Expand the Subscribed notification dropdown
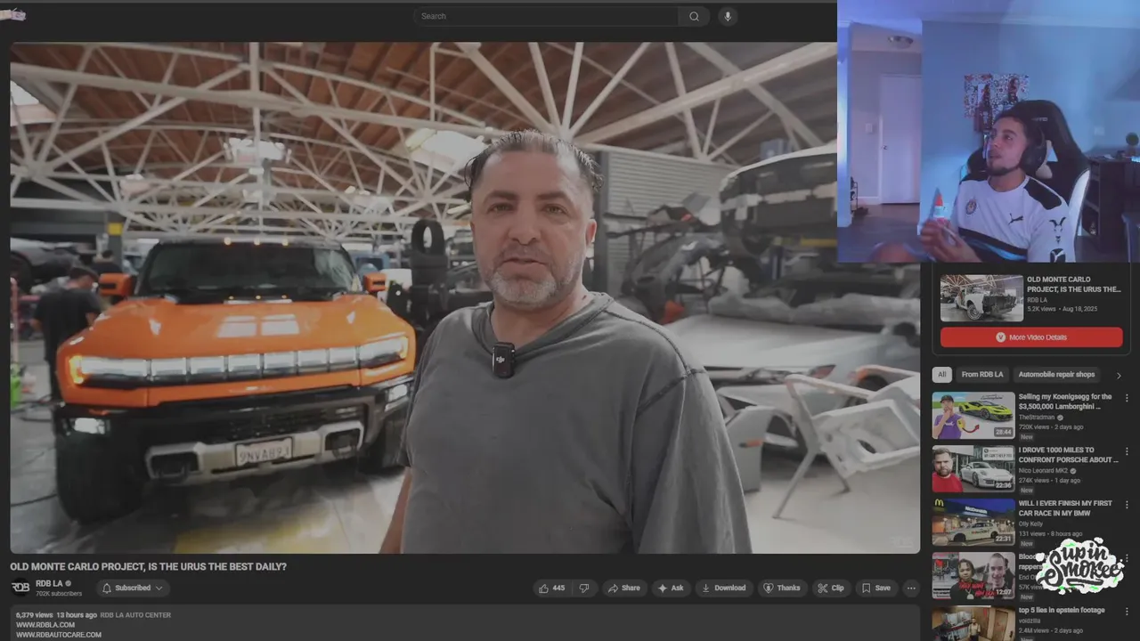 (x=133, y=588)
